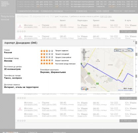
Task: Click the Возраст самолетов star rating
Action: [47, 61]
